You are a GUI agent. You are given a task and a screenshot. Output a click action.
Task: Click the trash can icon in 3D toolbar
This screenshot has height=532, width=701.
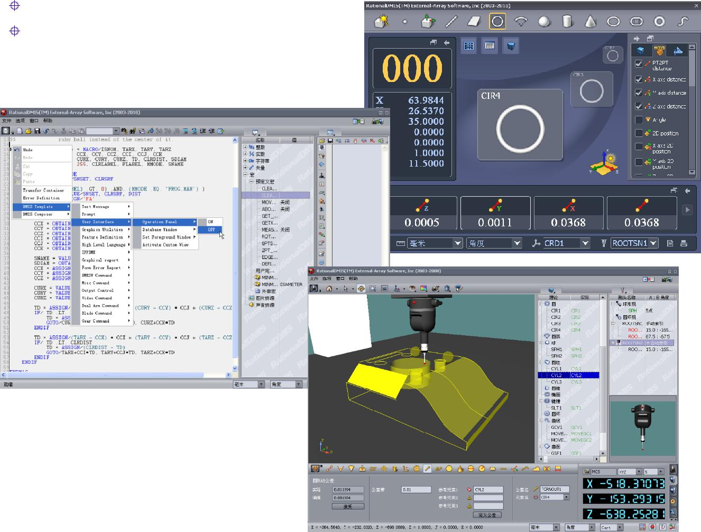pos(447,288)
